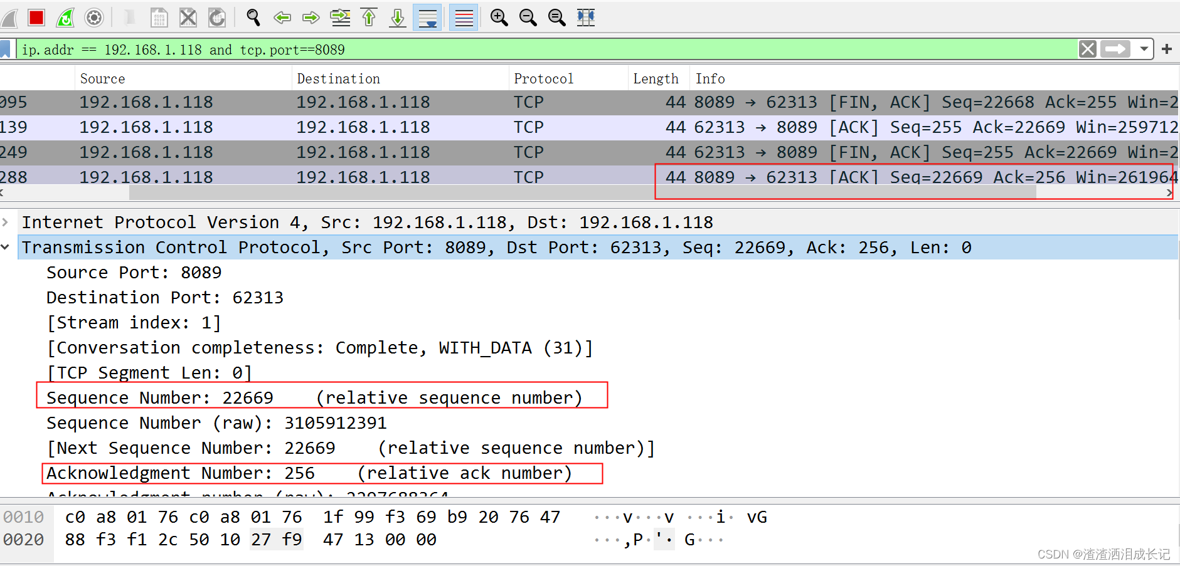The width and height of the screenshot is (1180, 566).
Task: Sort packets by Protocol column
Action: (x=568, y=78)
